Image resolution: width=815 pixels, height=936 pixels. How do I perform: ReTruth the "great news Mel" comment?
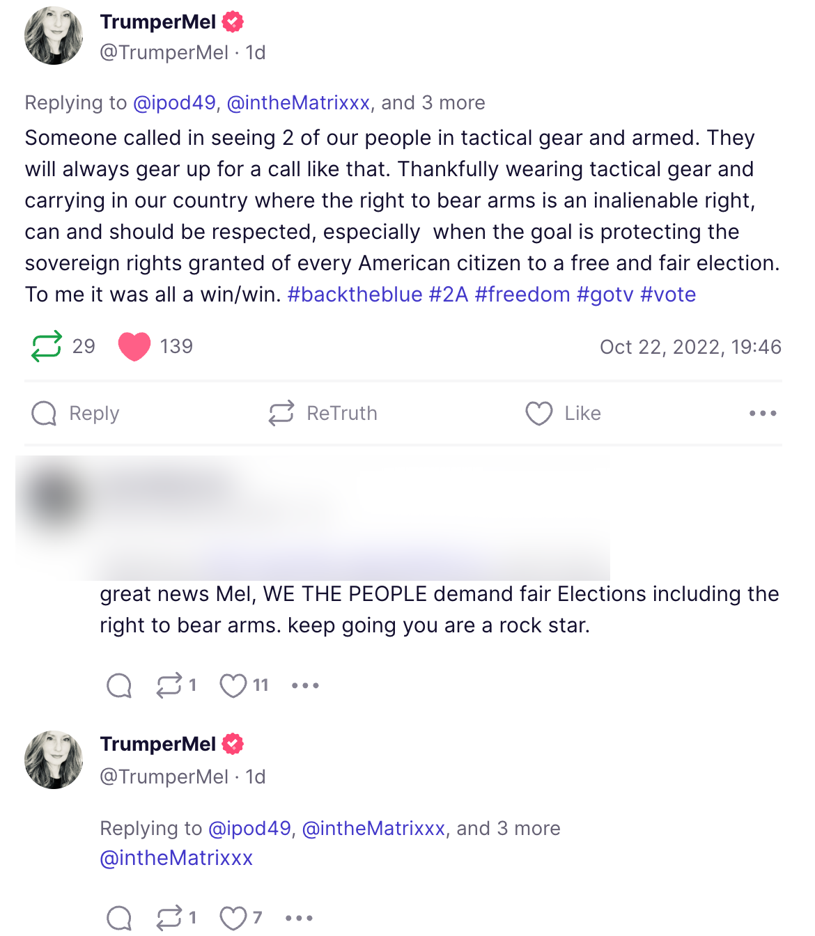[169, 685]
